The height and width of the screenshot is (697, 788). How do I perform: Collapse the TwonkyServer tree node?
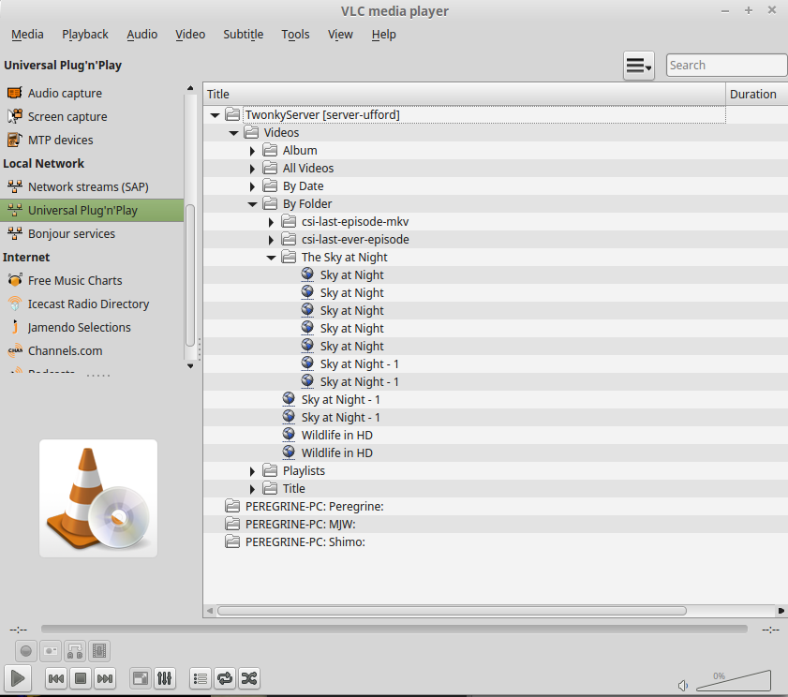click(x=216, y=115)
